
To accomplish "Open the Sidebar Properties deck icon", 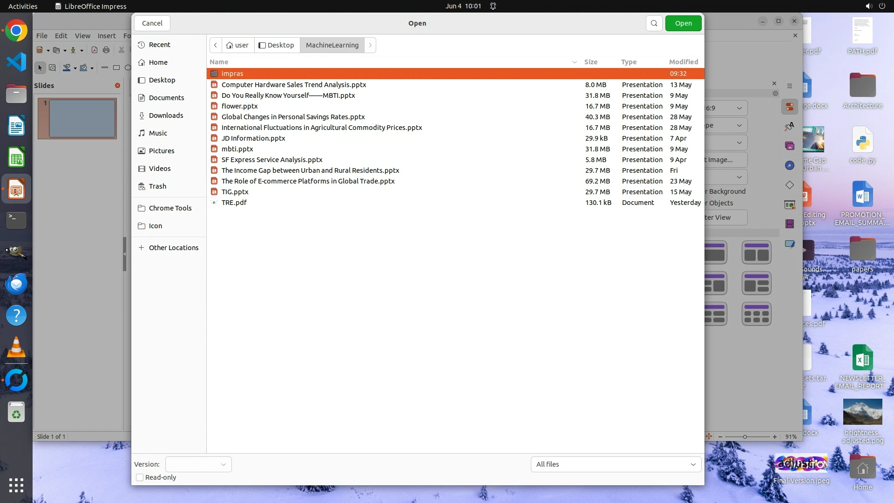I will tap(790, 107).
